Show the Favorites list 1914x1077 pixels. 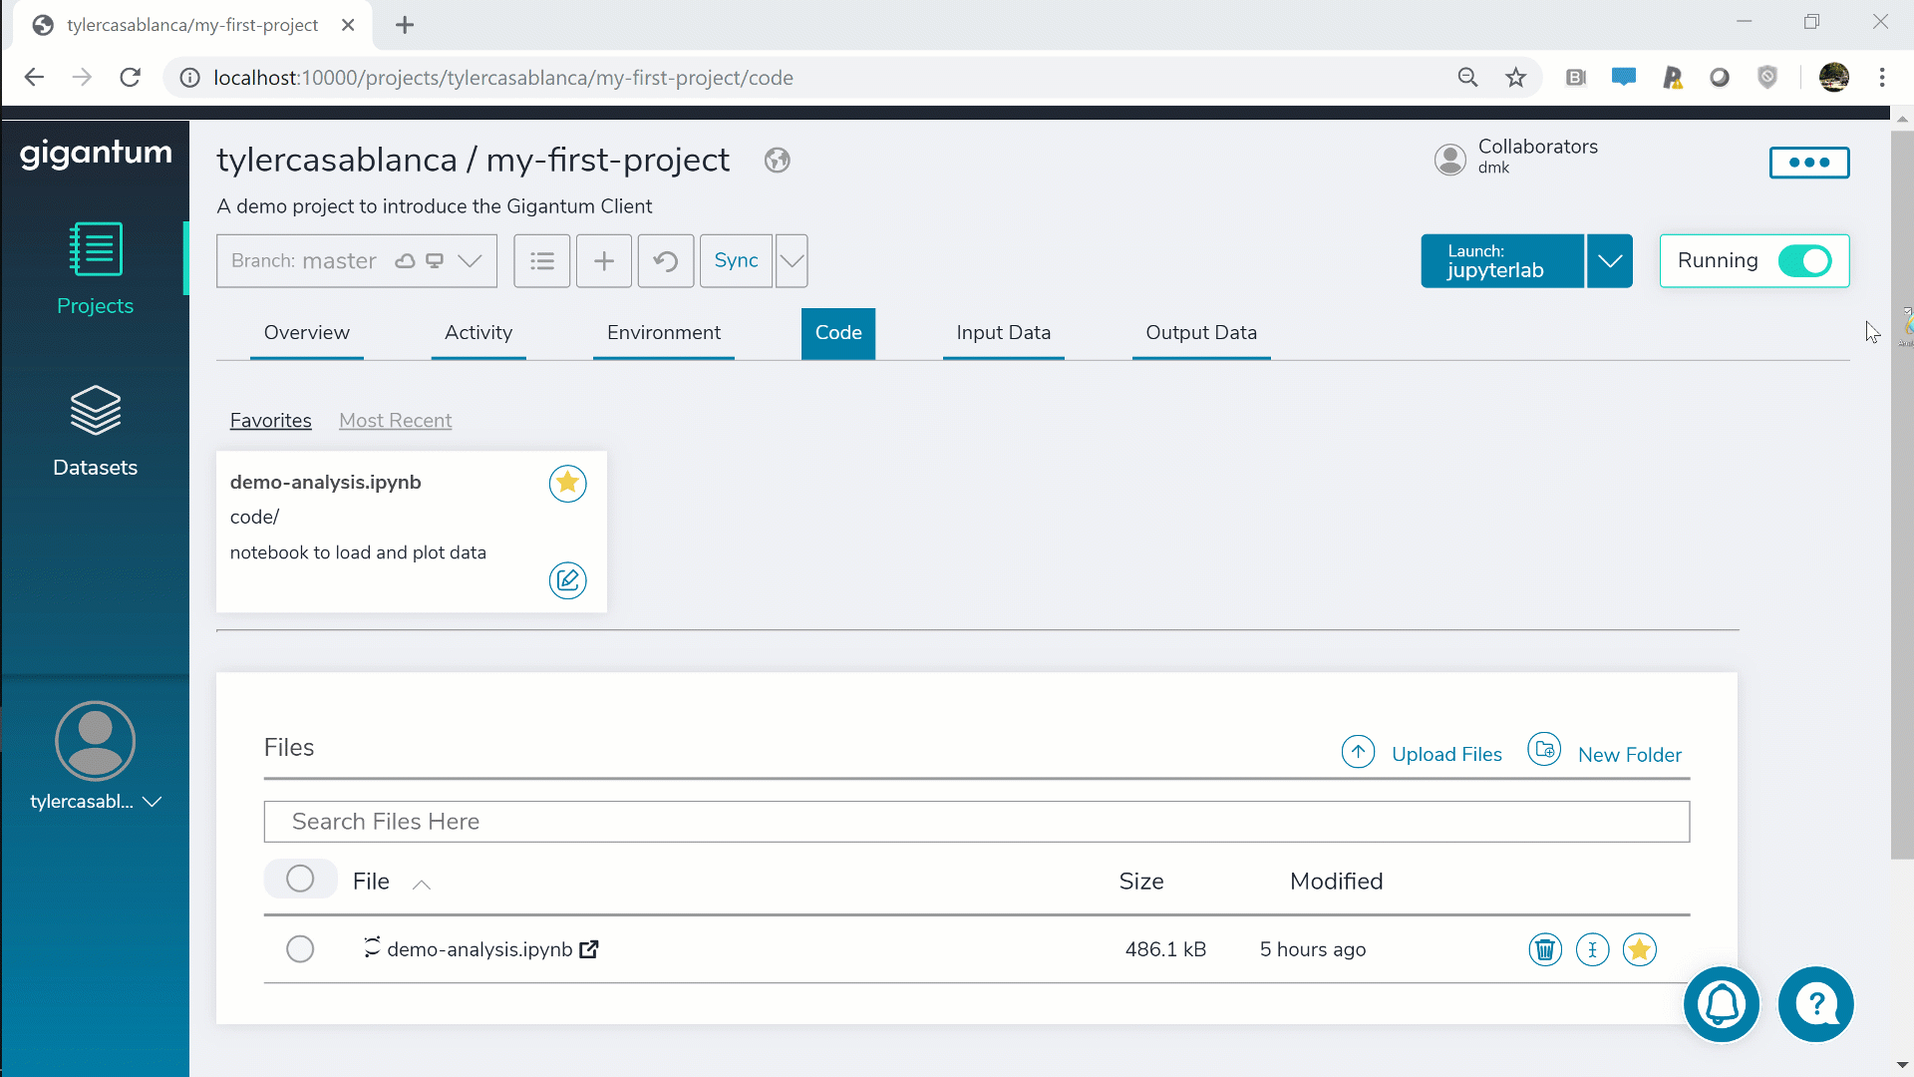pyautogui.click(x=271, y=421)
